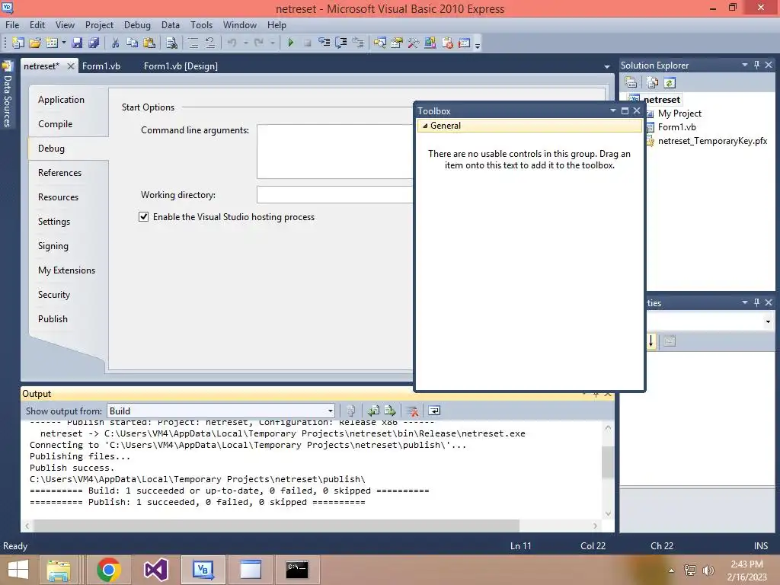780x585 pixels.
Task: Switch to the Form1.vb tab
Action: point(101,66)
